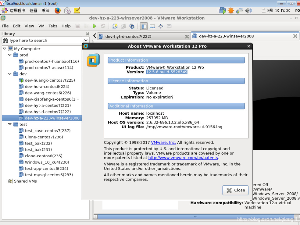Select dev-wang-centos6(226) VM
300x225 pixels.
(x=48, y=93)
